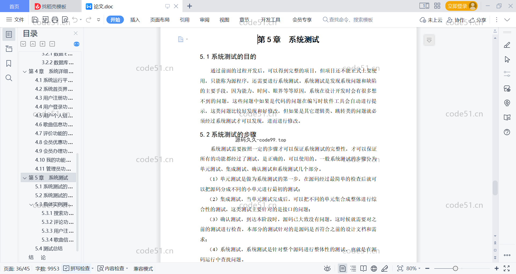Viewport: 516px width, 274px height.
Task: Select outline item 5.4 测试总结
Action: 49,249
